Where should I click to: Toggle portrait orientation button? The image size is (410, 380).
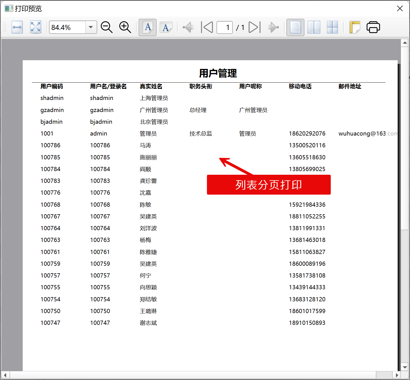148,27
